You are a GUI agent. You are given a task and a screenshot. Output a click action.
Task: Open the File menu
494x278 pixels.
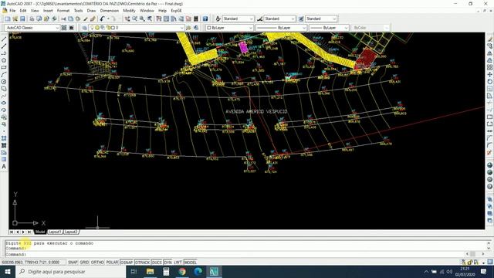tap(12, 11)
